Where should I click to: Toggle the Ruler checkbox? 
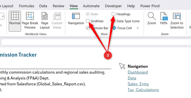(88, 14)
